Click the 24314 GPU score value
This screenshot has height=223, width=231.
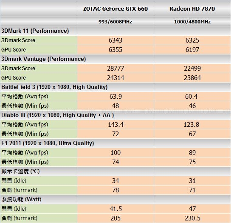tap(115, 78)
